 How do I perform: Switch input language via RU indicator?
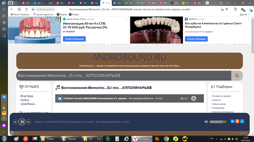212,139
